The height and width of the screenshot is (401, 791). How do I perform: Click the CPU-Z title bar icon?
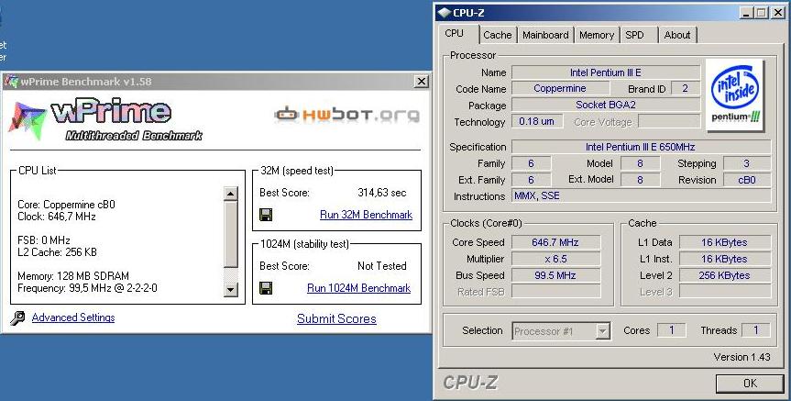click(444, 12)
